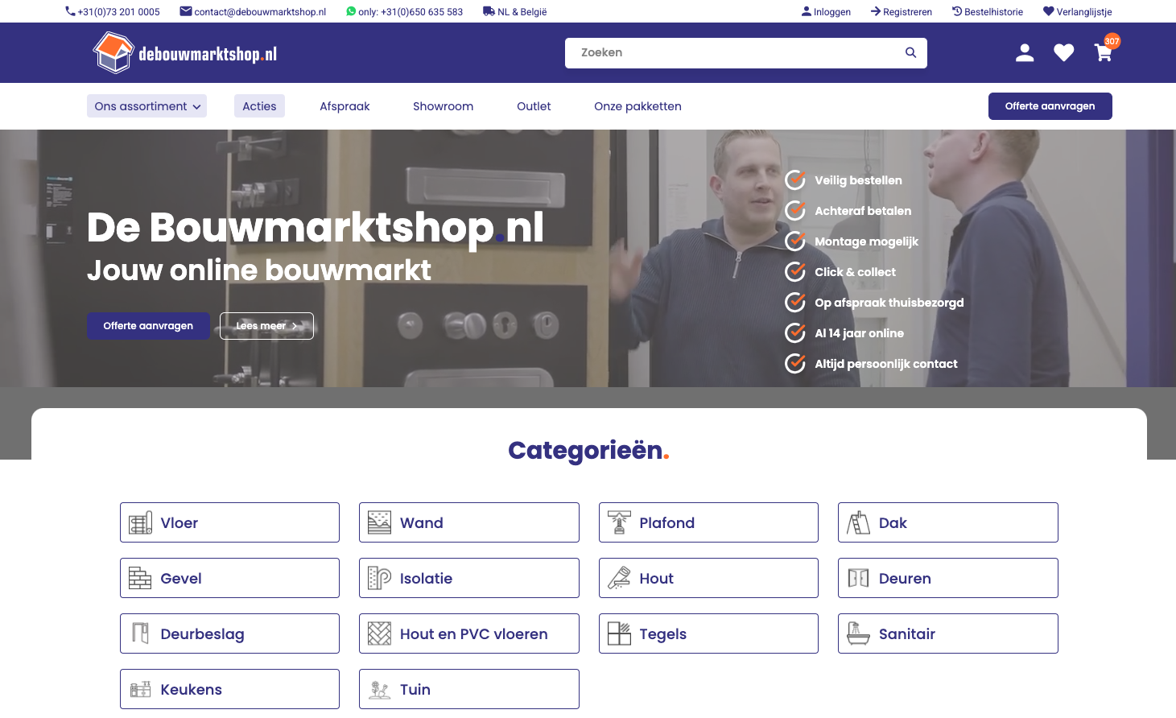Click the 'Achteraf betalen' text

[x=863, y=211]
